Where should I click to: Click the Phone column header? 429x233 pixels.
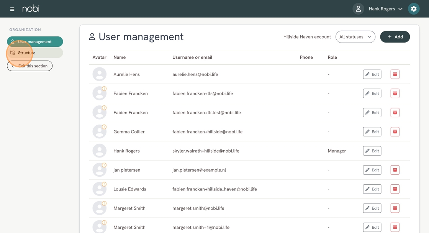(306, 57)
